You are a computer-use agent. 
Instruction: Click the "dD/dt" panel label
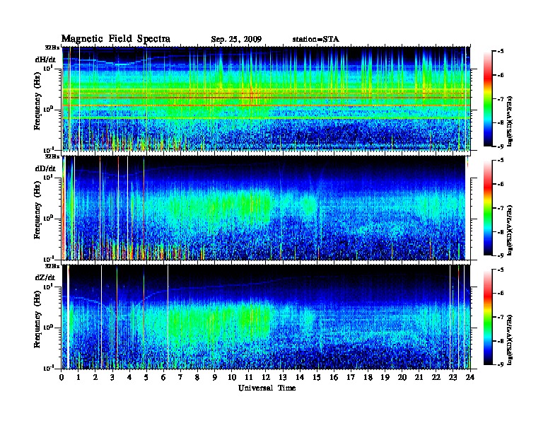point(45,168)
